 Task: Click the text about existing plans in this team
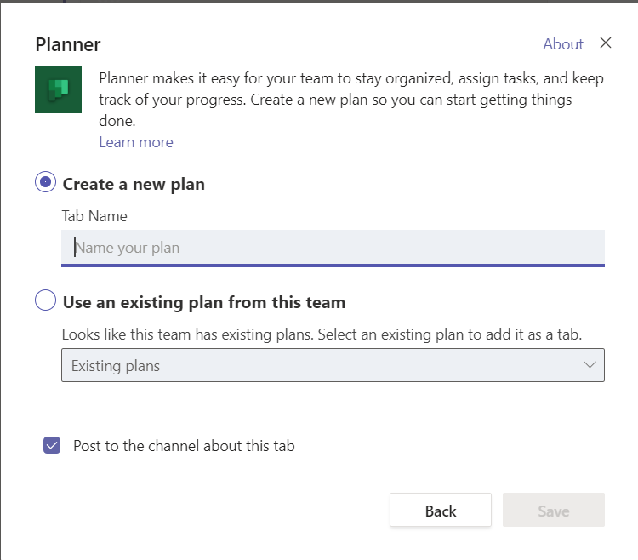point(322,334)
